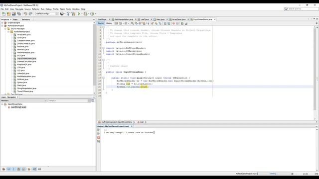319x179 pixels.
Task: Click the Last Edit icon in editor toolbar
Action: point(117,23)
